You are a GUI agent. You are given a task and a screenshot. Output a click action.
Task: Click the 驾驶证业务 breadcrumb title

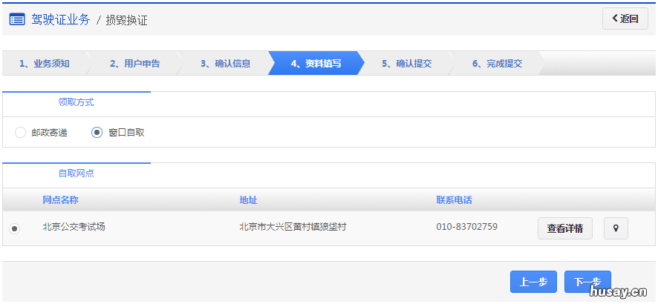60,19
